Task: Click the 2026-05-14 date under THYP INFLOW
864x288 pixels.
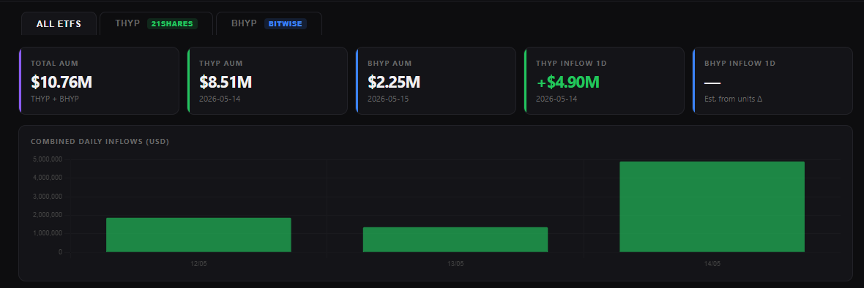Action: point(556,99)
